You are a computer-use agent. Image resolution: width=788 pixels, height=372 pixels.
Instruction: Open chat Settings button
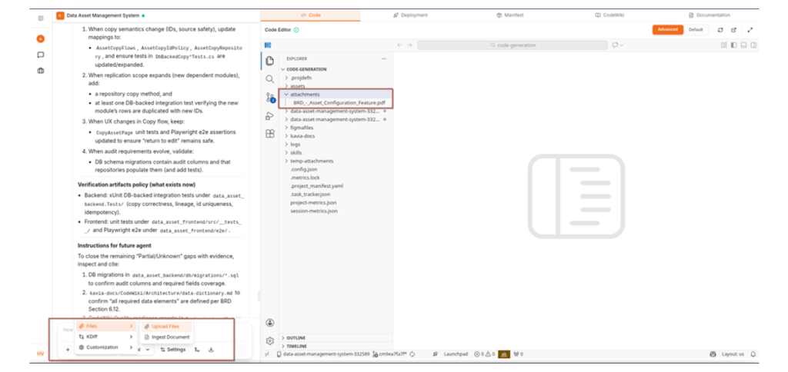click(173, 350)
